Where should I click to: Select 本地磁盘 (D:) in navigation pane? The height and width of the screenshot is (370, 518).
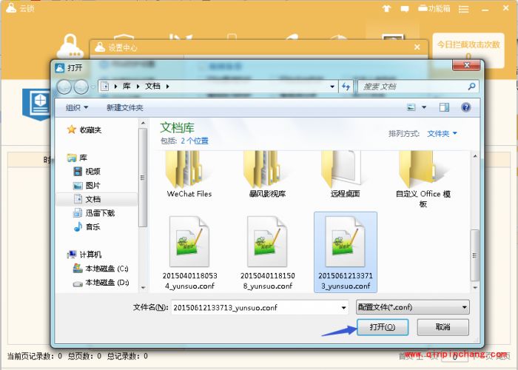point(101,283)
